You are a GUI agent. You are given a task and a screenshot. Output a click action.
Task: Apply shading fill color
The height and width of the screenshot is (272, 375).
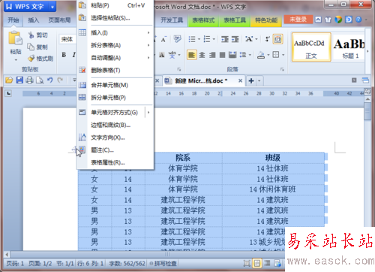coord(261,55)
